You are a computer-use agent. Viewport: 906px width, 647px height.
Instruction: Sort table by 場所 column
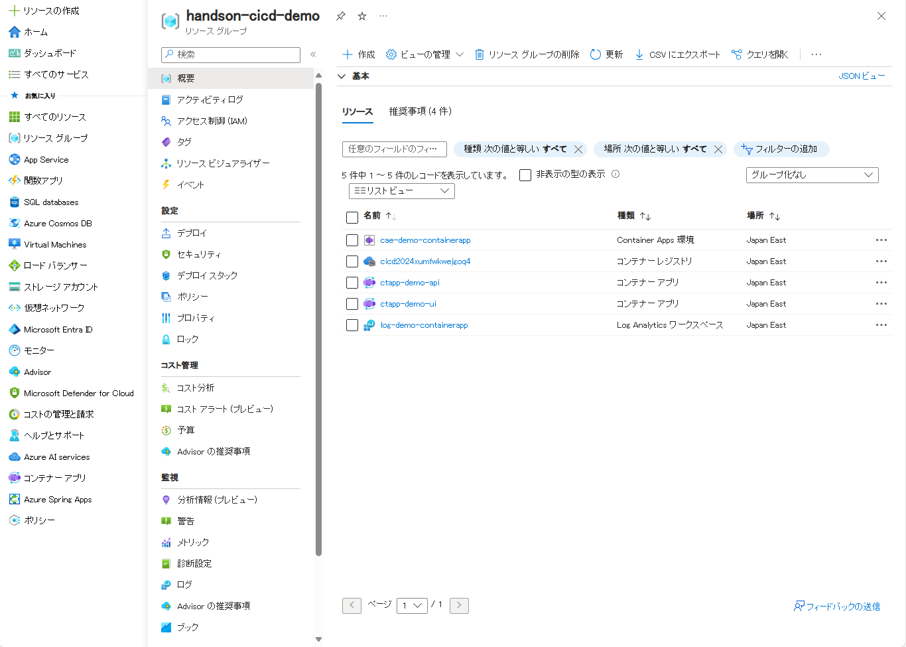tap(763, 216)
